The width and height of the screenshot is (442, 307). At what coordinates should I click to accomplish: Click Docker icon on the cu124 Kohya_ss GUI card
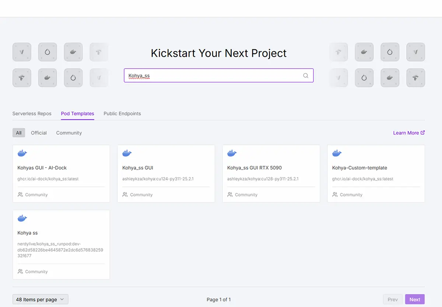127,153
